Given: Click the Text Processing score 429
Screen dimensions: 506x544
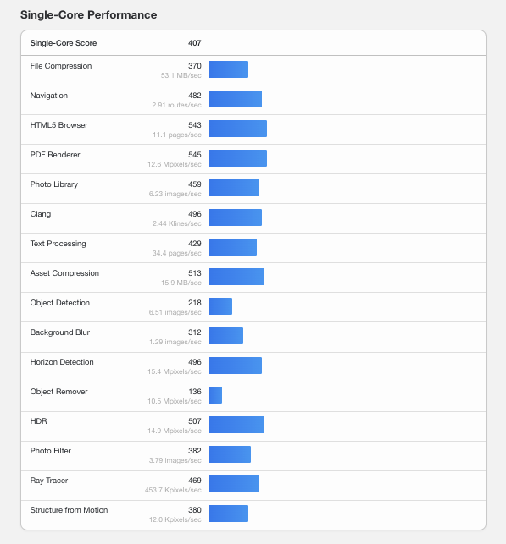Looking at the screenshot, I should tap(195, 244).
